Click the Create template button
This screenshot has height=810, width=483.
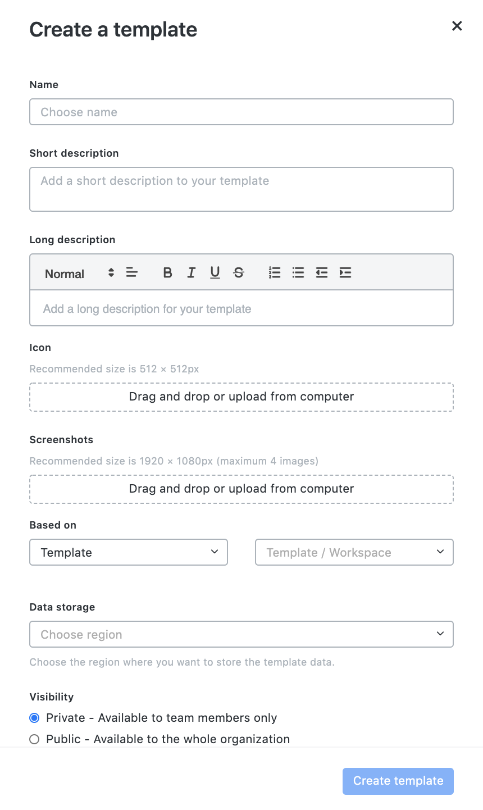point(398,781)
